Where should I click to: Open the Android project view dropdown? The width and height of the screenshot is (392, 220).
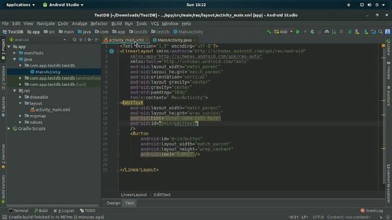tap(37, 40)
